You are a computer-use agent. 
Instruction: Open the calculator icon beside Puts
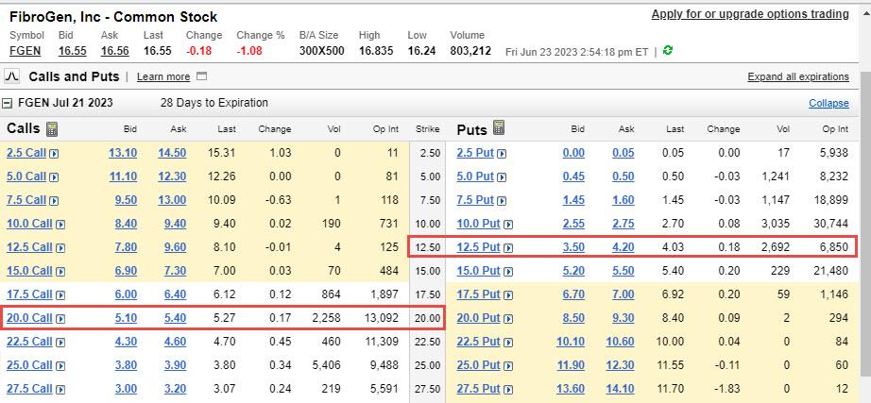[x=499, y=128]
